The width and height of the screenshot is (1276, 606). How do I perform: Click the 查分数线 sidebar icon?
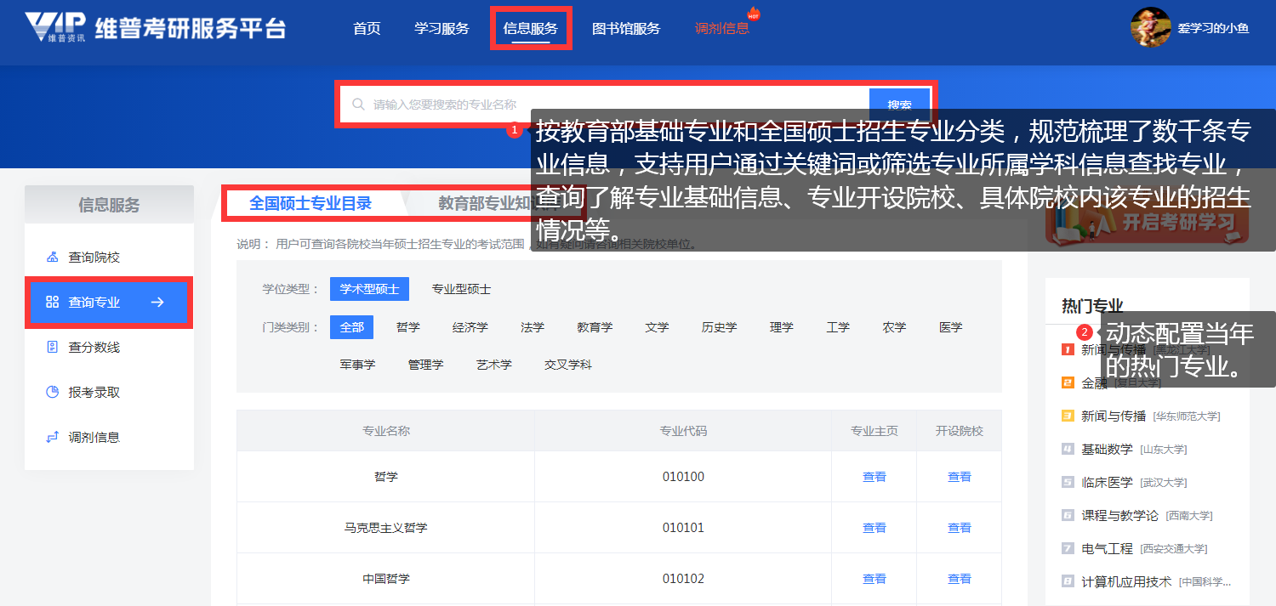tap(52, 347)
